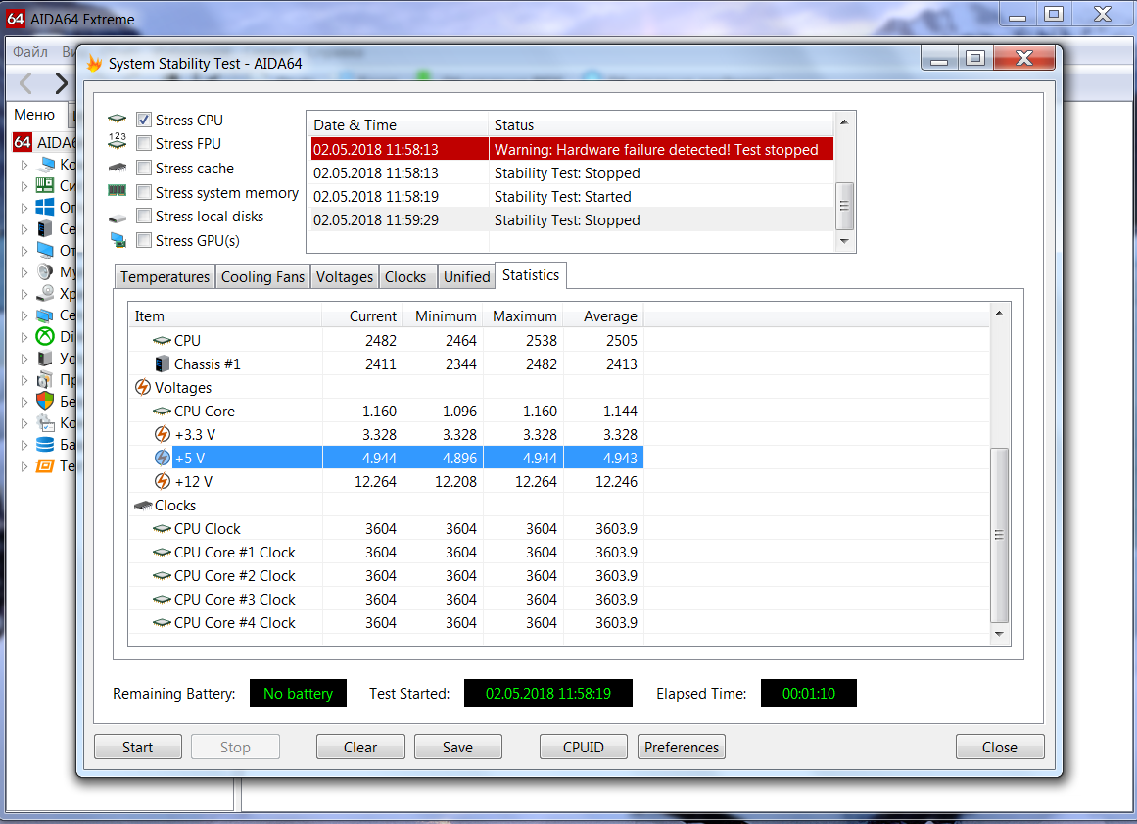
Task: Click the Xbox-style DirectX icon in main window tree
Action: coord(45,336)
